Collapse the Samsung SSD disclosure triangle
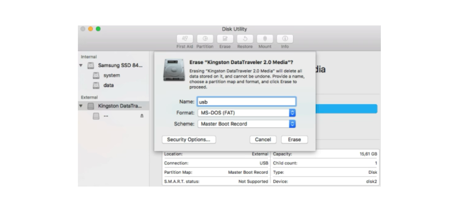 (x=81, y=66)
